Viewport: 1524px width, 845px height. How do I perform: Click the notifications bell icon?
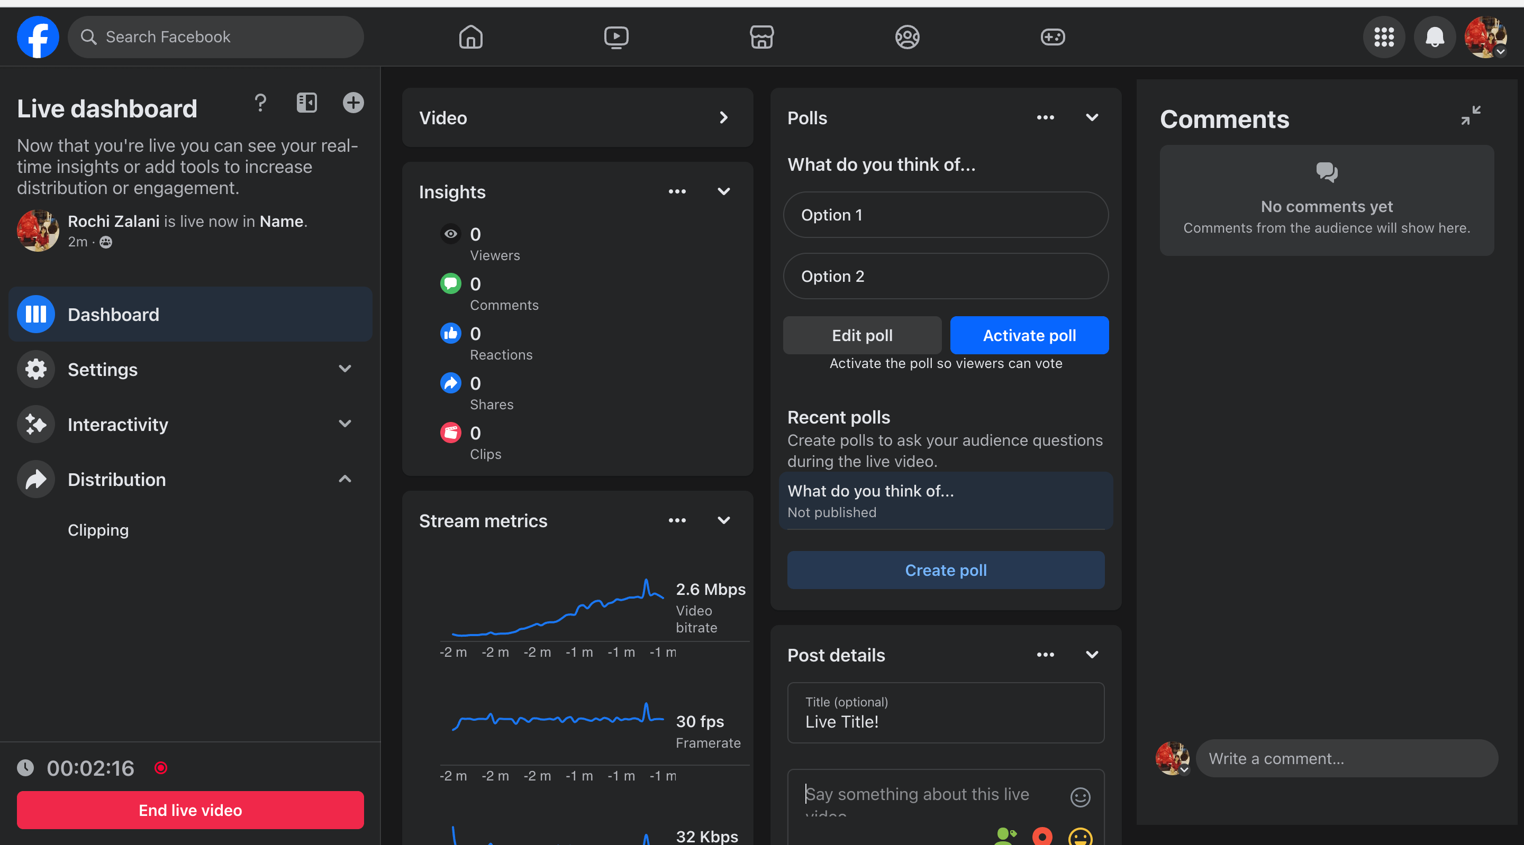pyautogui.click(x=1434, y=36)
